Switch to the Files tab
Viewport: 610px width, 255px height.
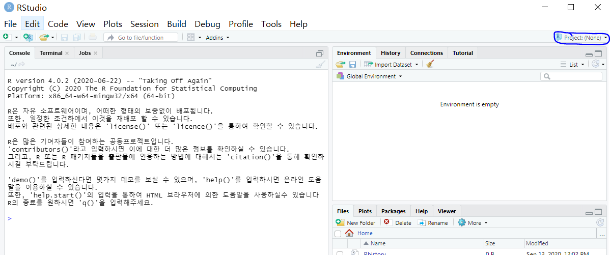(x=343, y=211)
